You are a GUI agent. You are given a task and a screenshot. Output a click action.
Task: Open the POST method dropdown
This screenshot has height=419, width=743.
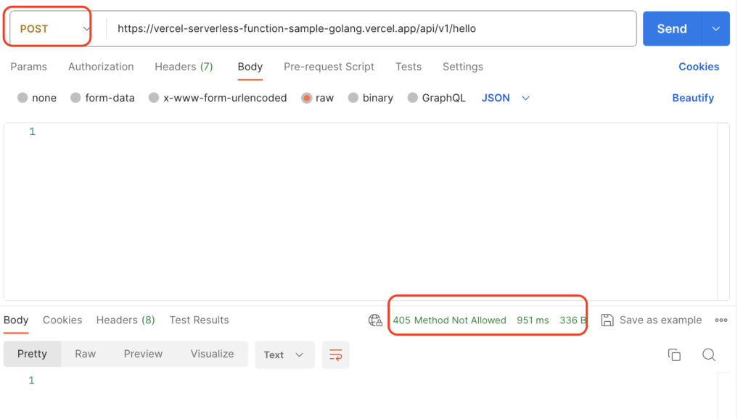[x=45, y=28]
